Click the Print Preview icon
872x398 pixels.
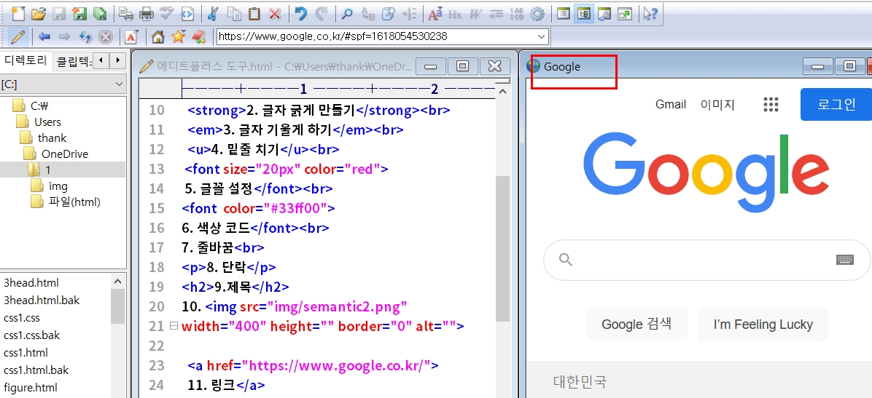(x=125, y=14)
